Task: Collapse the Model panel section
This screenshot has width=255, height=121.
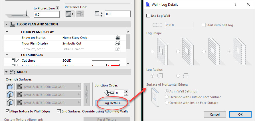Action: tap(7, 72)
